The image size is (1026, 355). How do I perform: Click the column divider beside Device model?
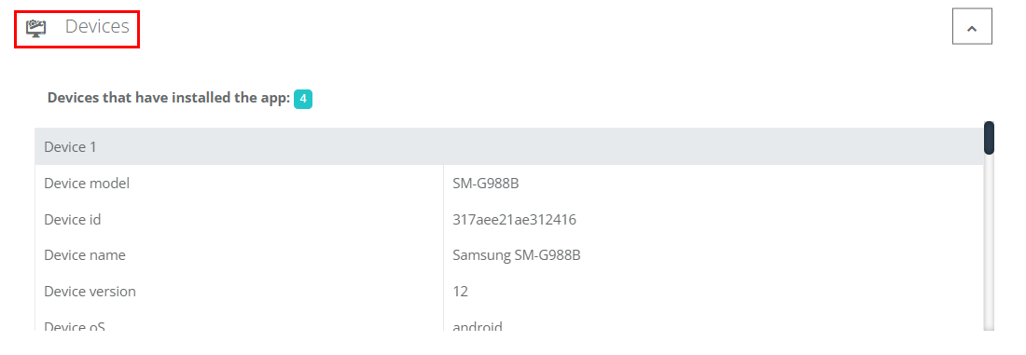click(444, 183)
